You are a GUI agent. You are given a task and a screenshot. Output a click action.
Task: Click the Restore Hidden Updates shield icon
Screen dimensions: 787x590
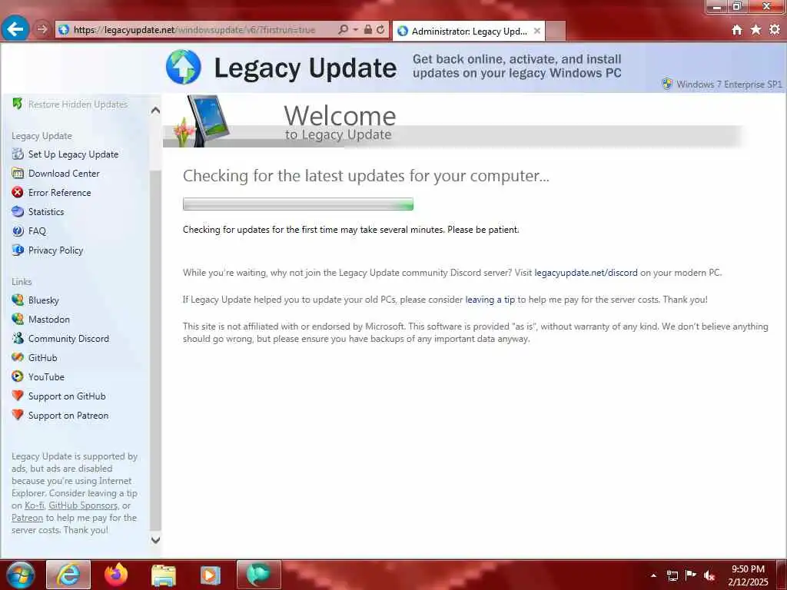click(17, 104)
